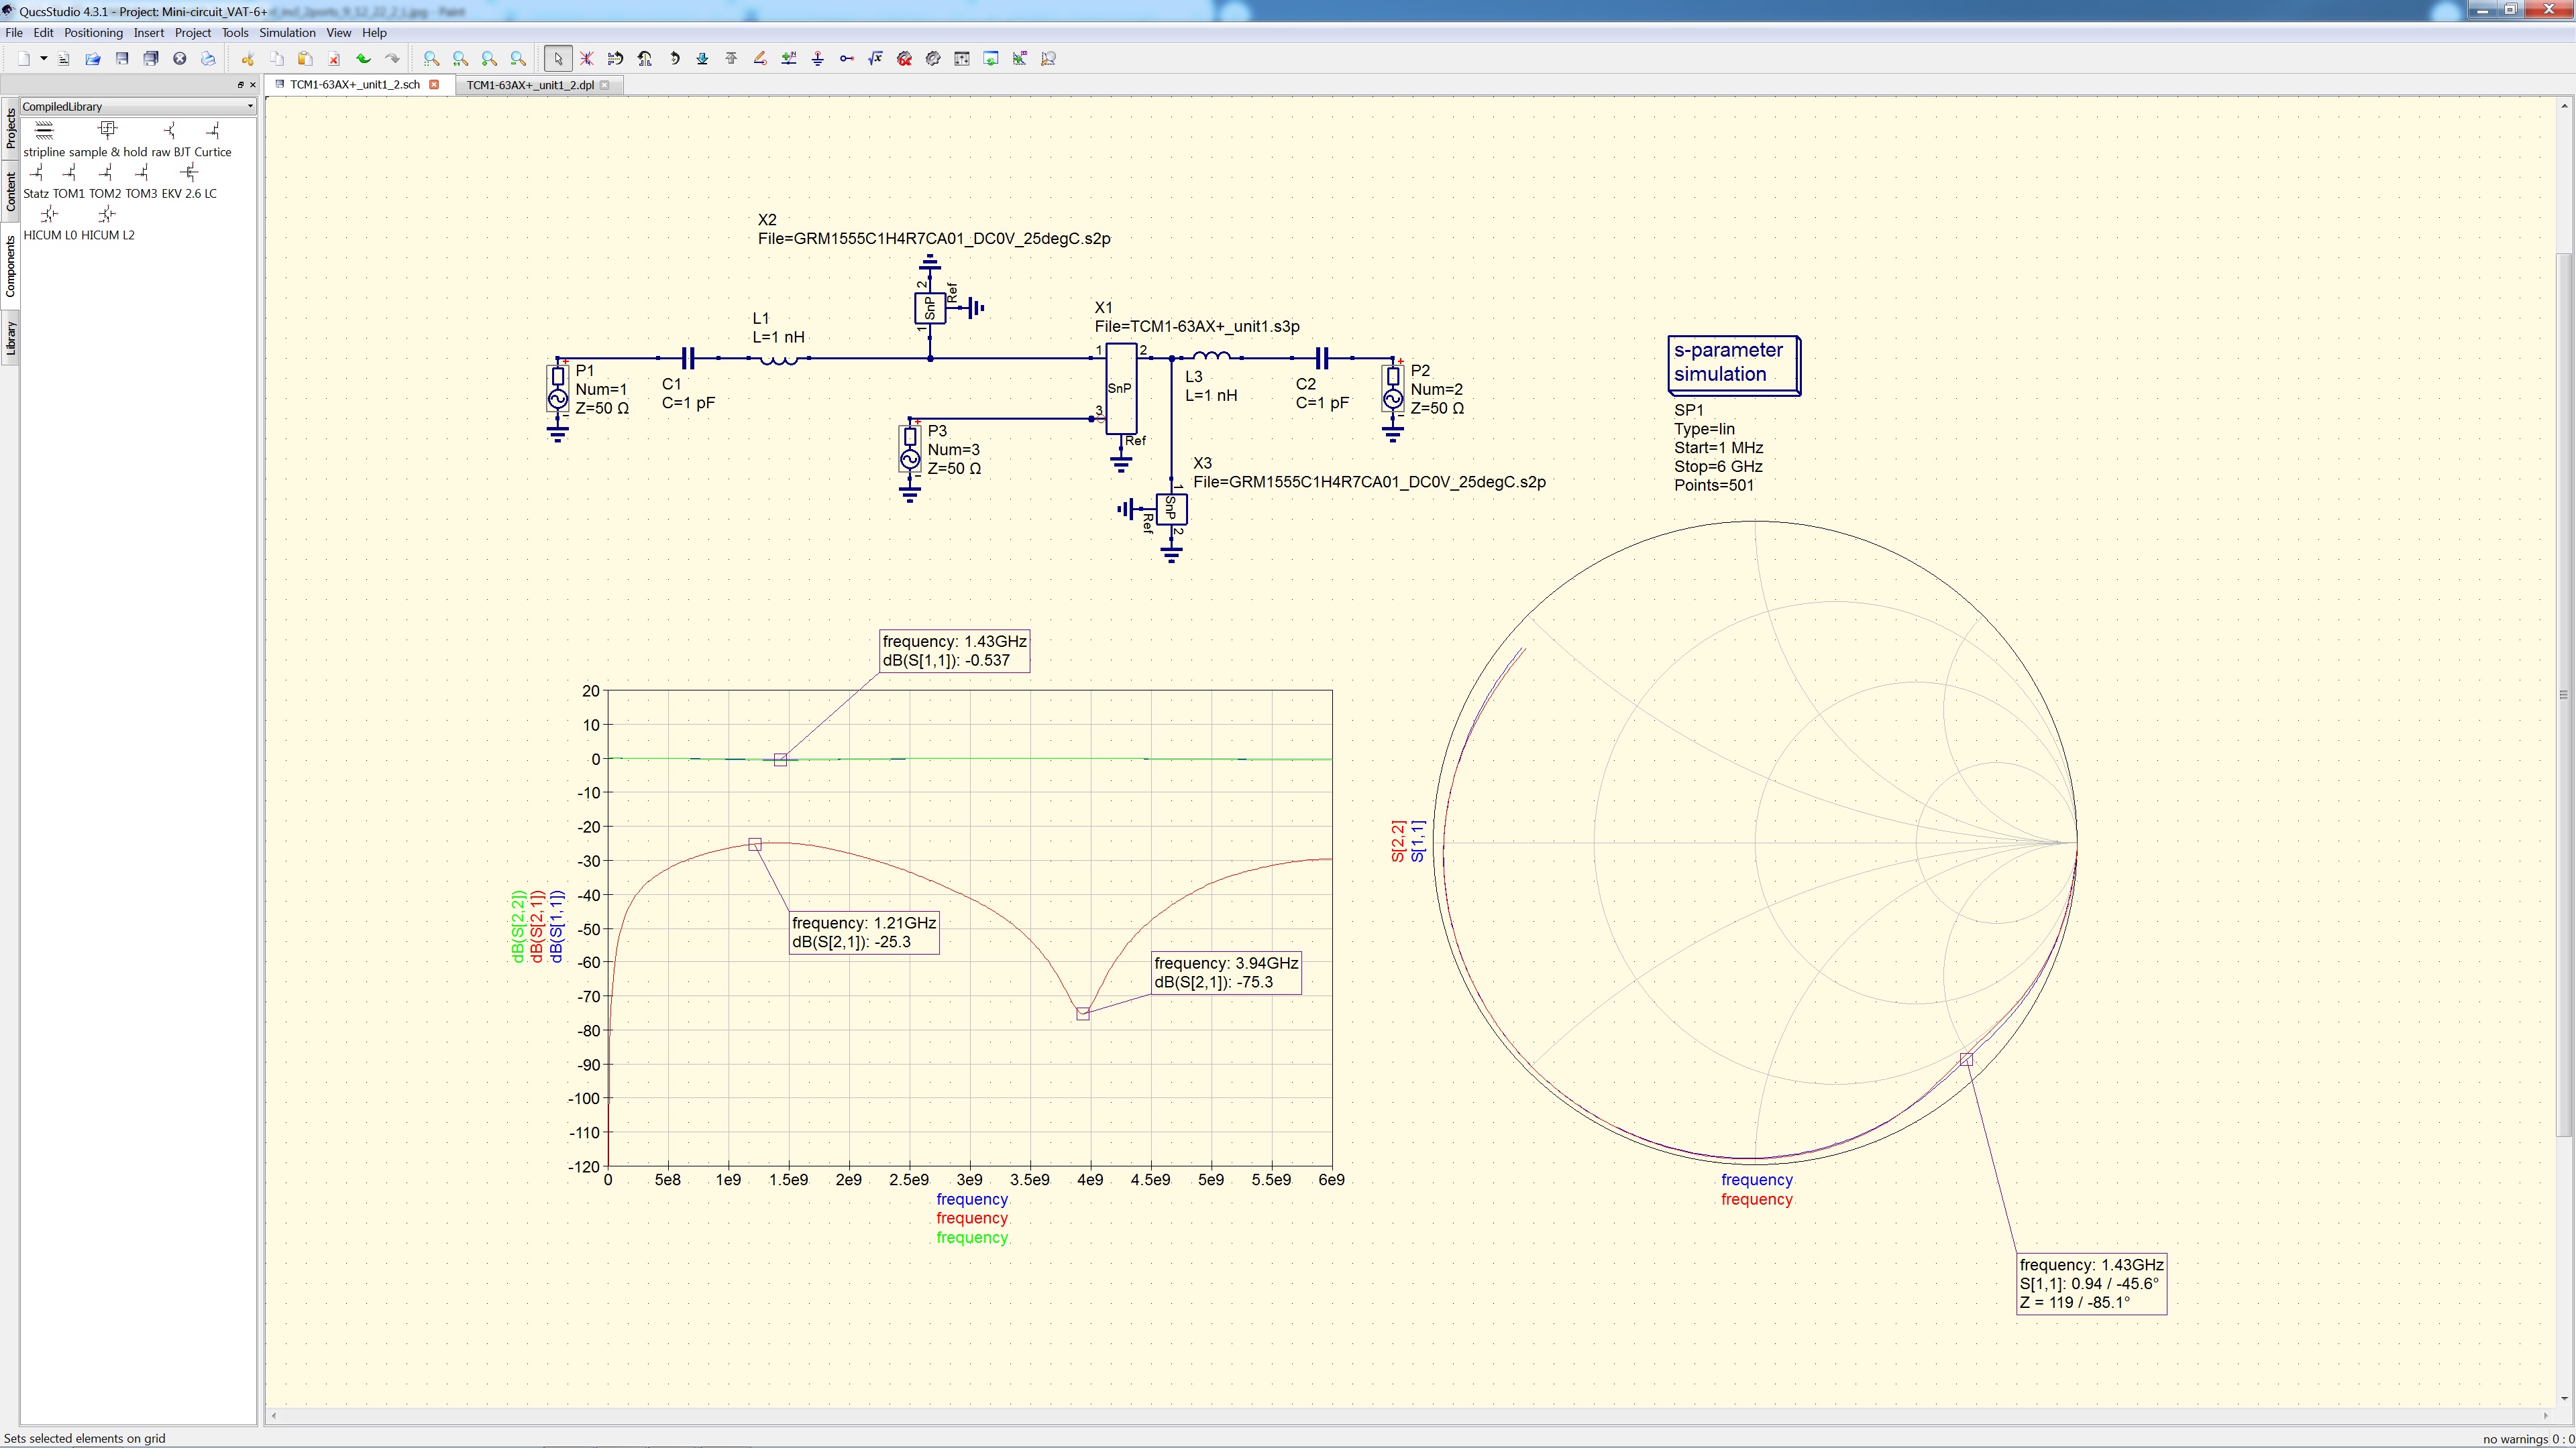Insert an equation with the formula icon

click(876, 58)
